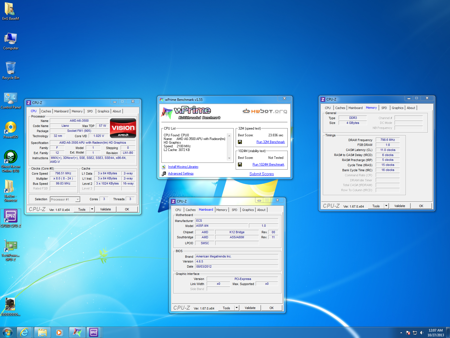
Task: Click Validate in Memory CPU-Z window
Action: tap(400, 206)
